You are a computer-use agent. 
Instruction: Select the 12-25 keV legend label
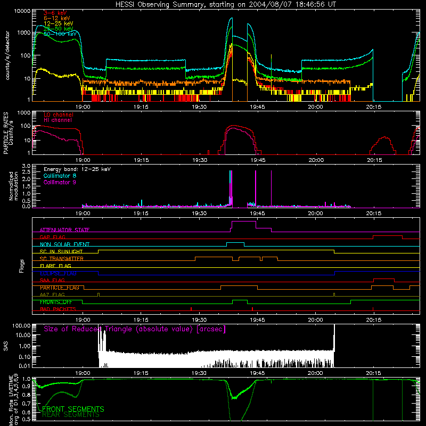[59, 23]
